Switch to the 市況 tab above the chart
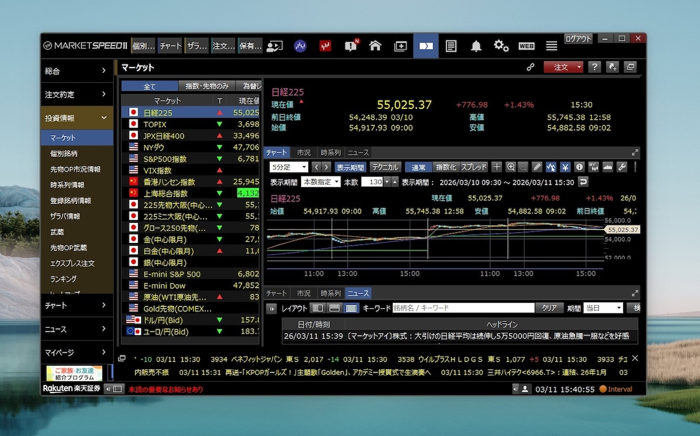Image resolution: width=700 pixels, height=436 pixels. point(304,152)
